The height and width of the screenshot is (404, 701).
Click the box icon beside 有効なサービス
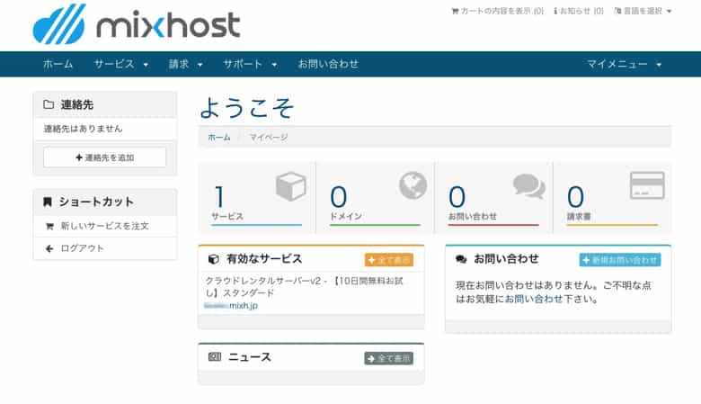pos(214,259)
